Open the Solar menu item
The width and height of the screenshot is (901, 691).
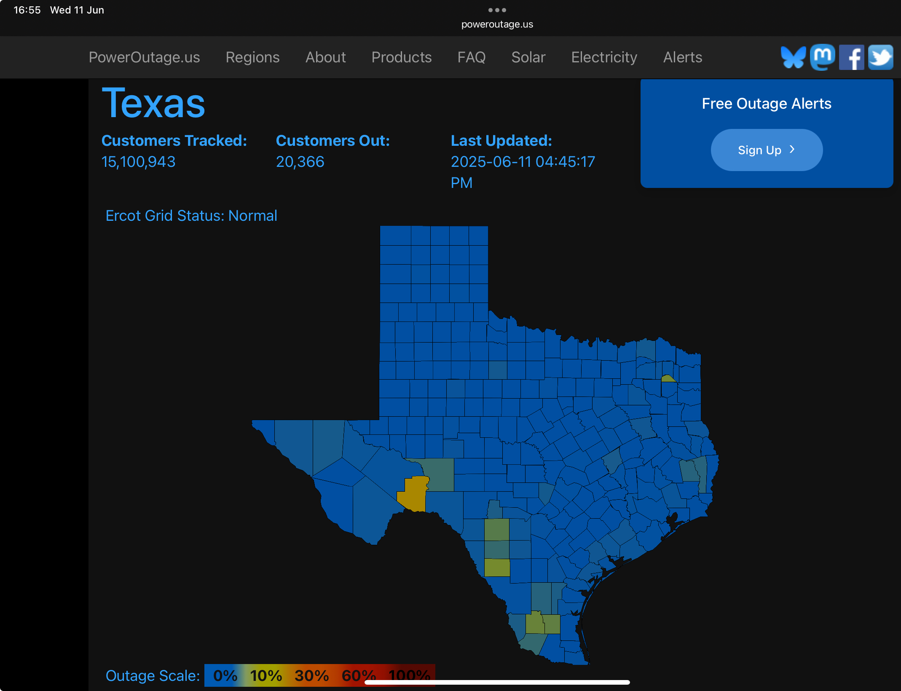click(x=528, y=57)
